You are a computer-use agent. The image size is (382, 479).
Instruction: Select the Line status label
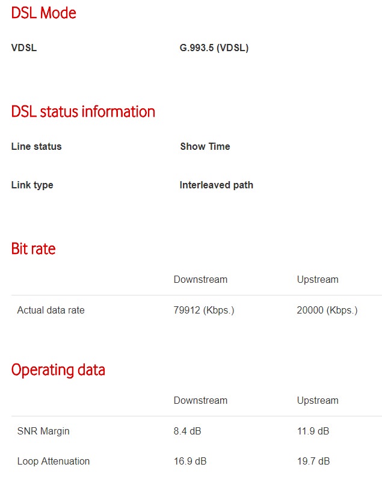point(36,146)
